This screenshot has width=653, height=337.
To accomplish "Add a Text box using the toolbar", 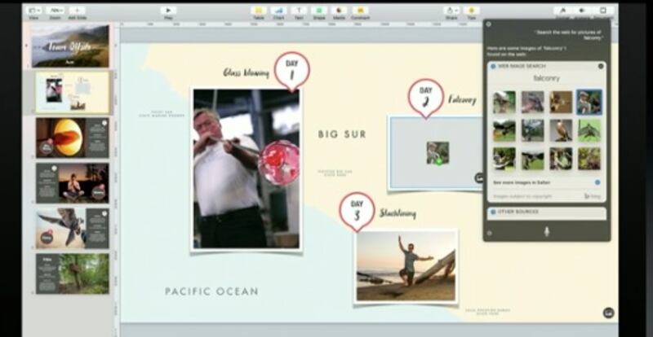I will point(300,11).
